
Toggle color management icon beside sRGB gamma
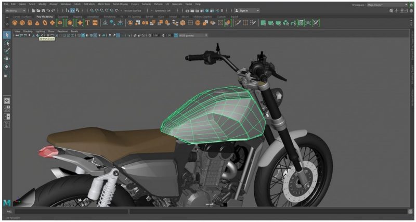coord(176,35)
